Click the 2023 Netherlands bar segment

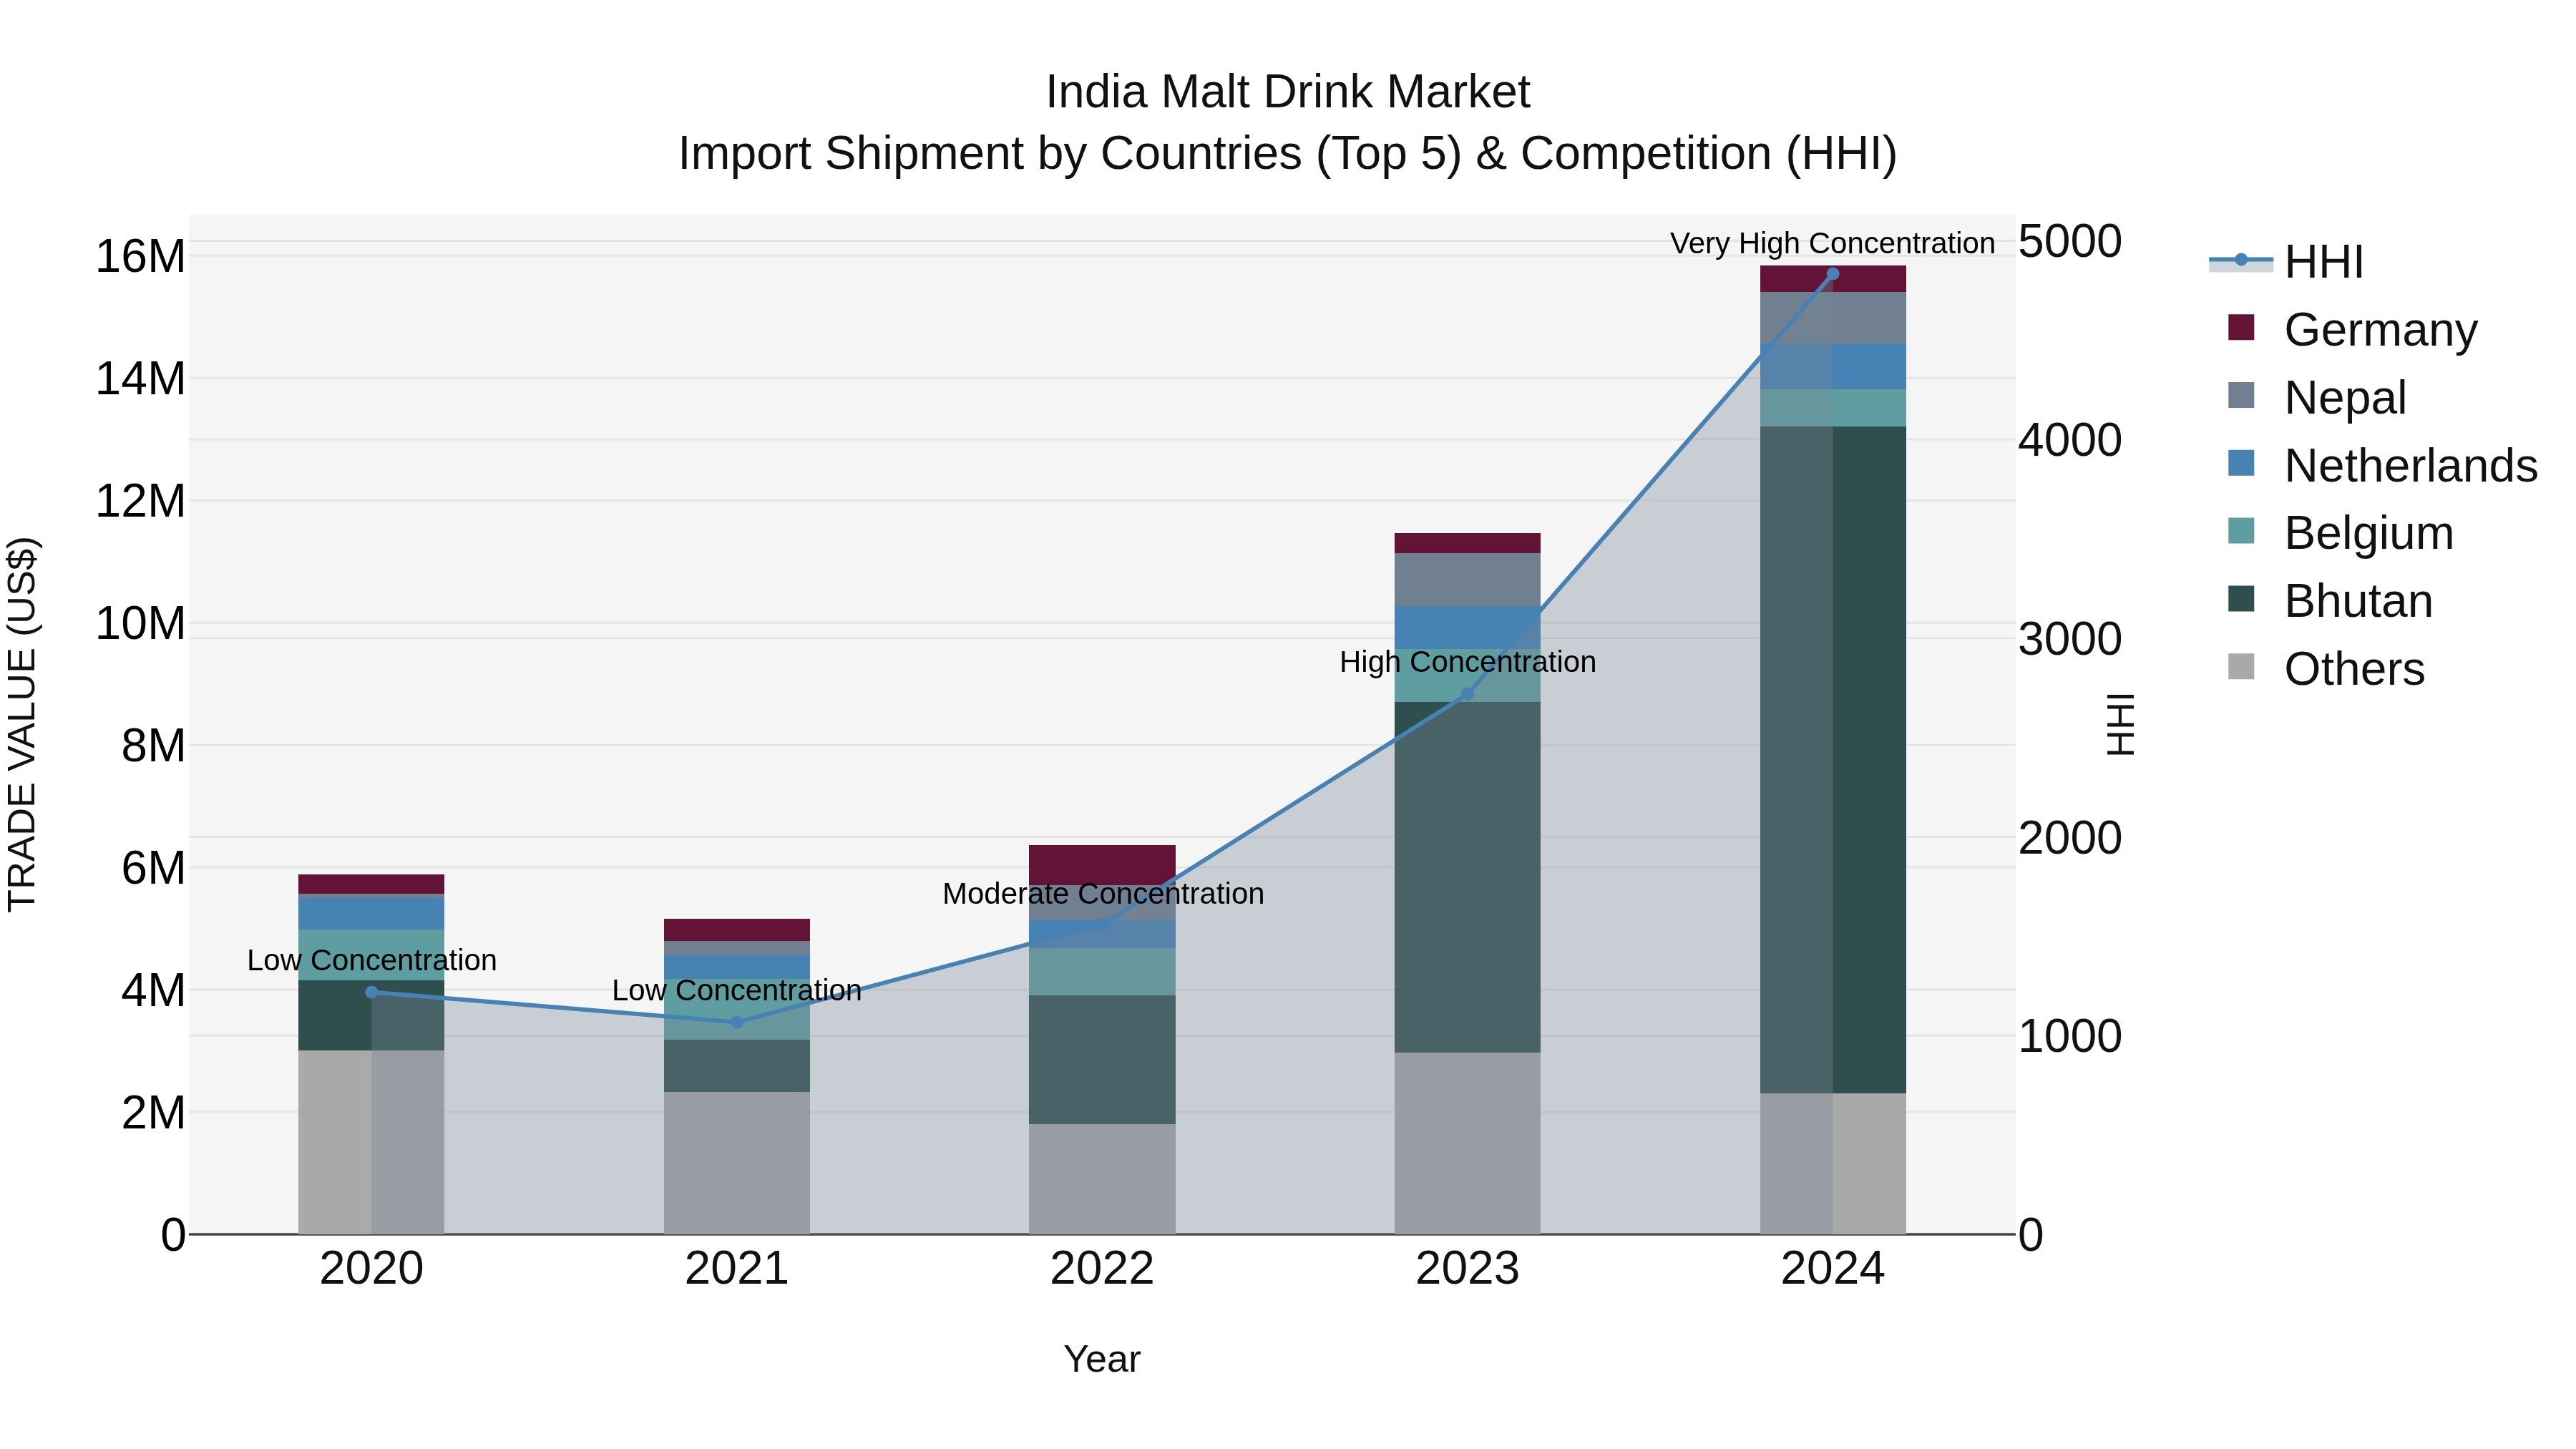[x=1467, y=628]
